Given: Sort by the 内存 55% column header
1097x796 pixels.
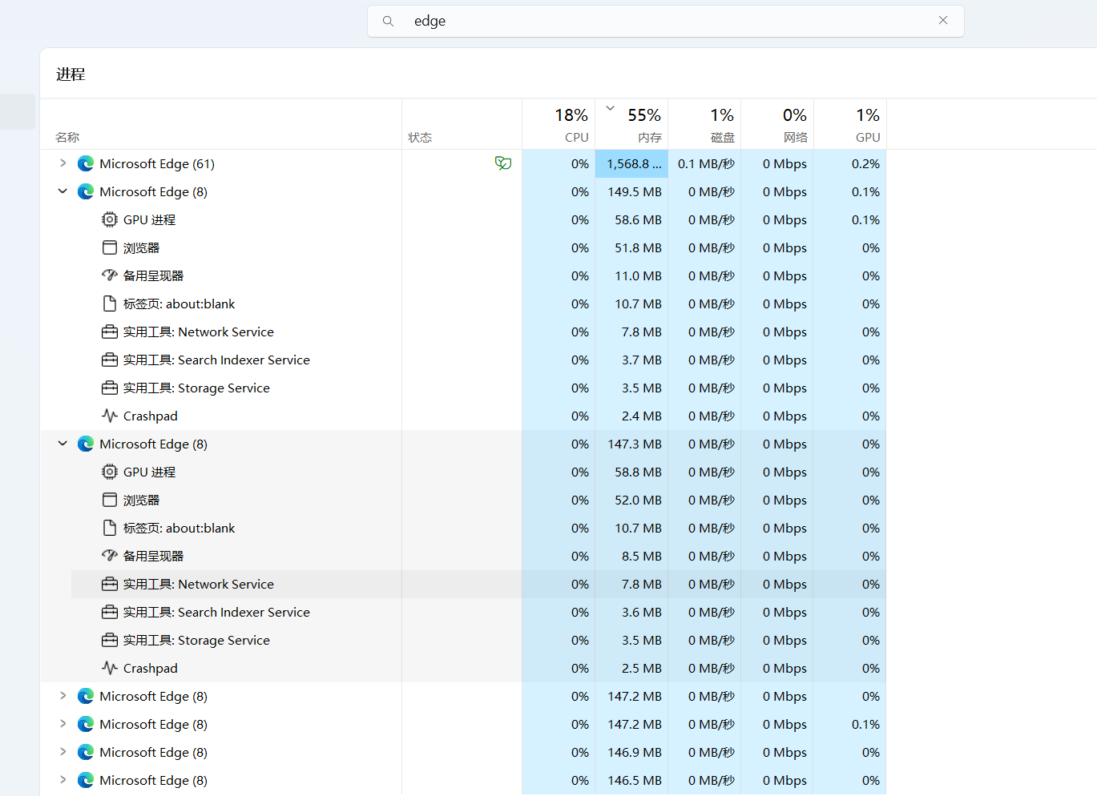Looking at the screenshot, I should [631, 124].
